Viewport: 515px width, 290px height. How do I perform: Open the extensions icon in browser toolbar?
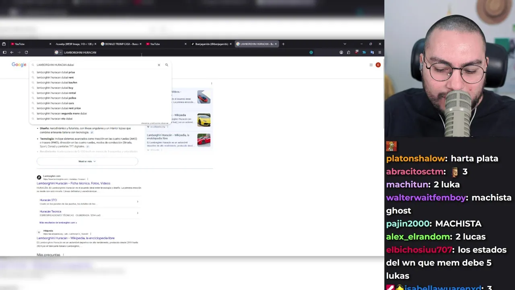[x=348, y=52]
